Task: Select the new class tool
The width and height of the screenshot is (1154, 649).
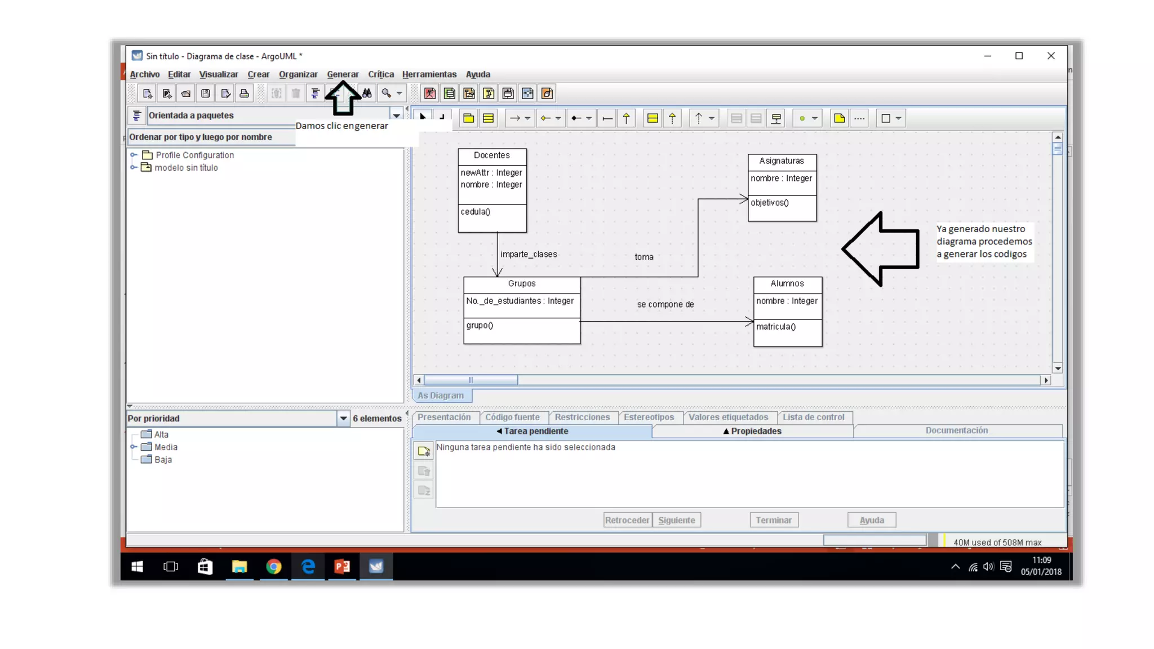Action: (489, 118)
